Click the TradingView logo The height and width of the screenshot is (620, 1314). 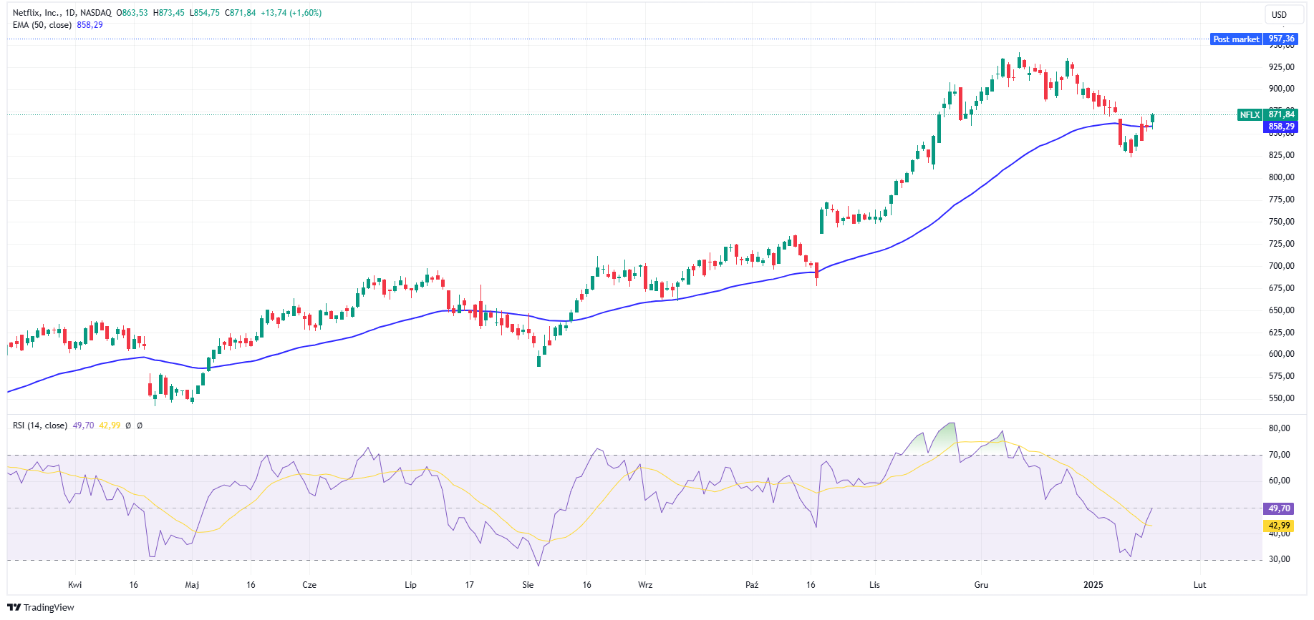click(41, 607)
